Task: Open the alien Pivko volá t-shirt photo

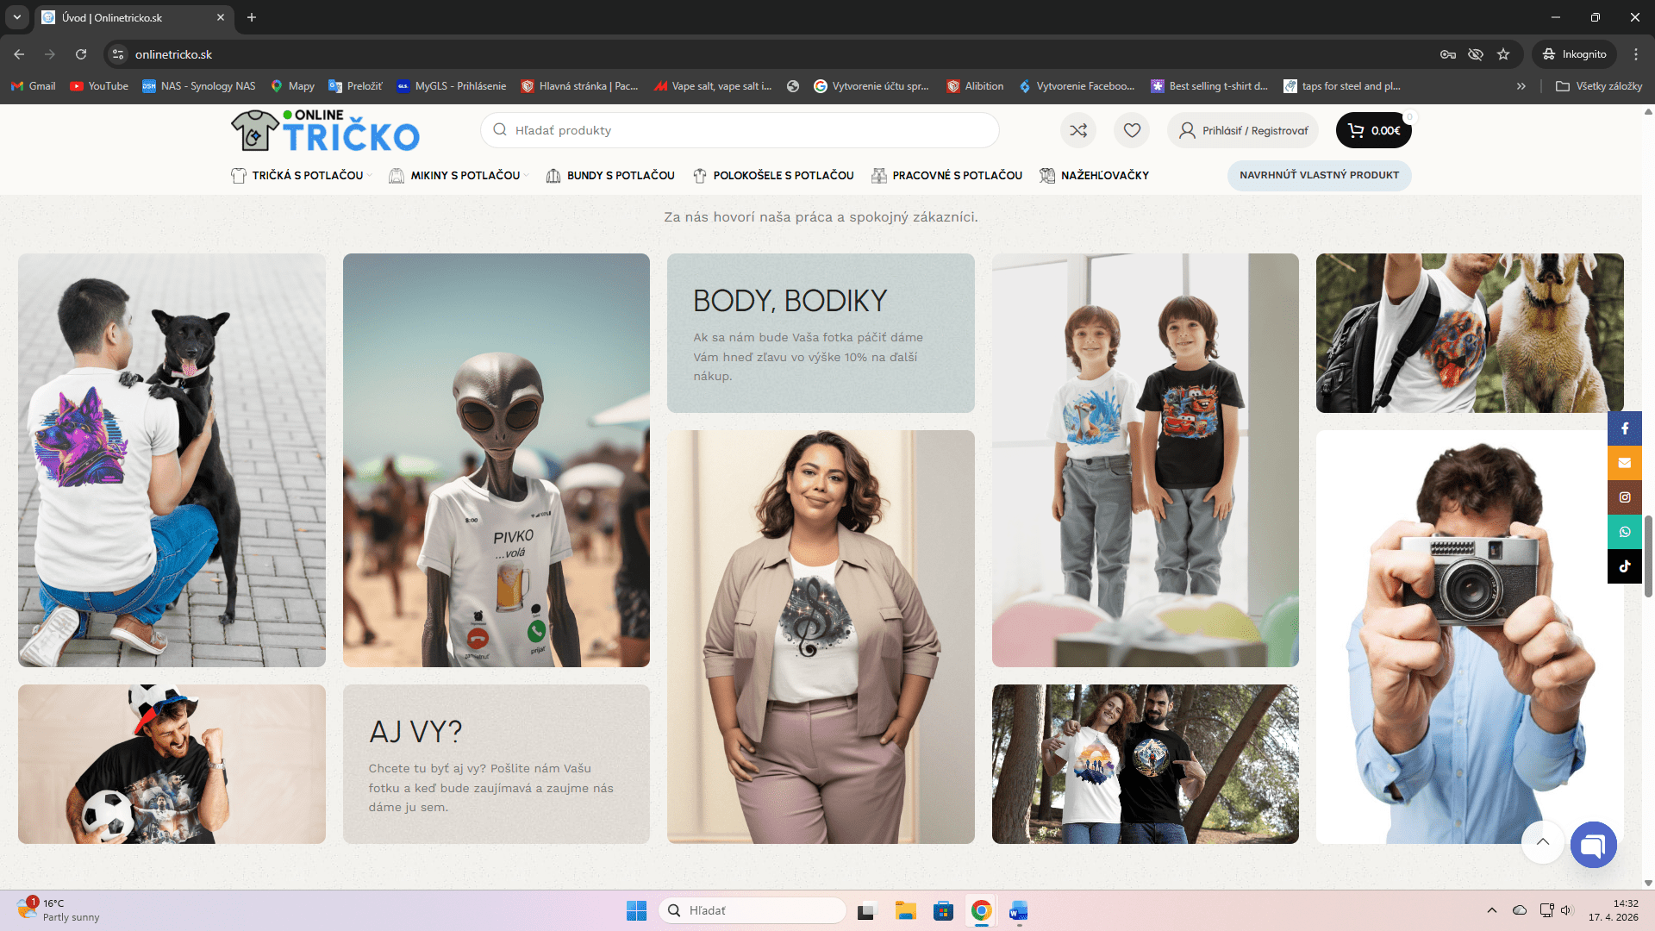Action: click(496, 459)
